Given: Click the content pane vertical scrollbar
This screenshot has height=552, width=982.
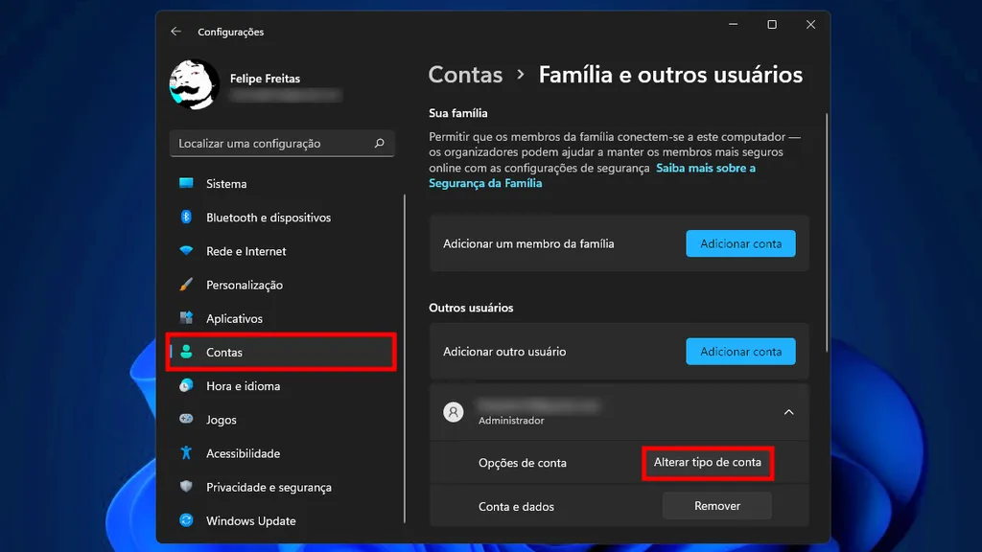Looking at the screenshot, I should coord(827,232).
